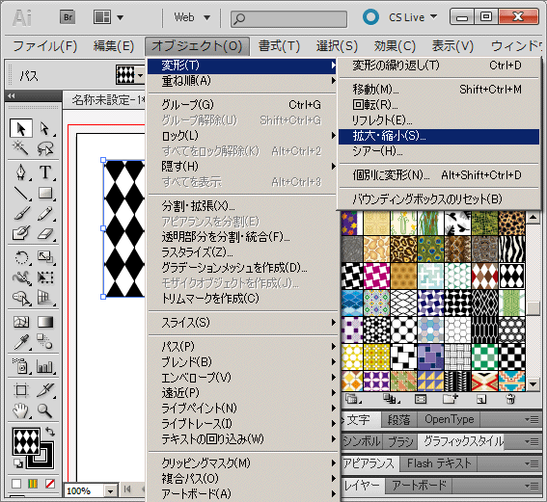Select the Hand tool

click(x=21, y=410)
